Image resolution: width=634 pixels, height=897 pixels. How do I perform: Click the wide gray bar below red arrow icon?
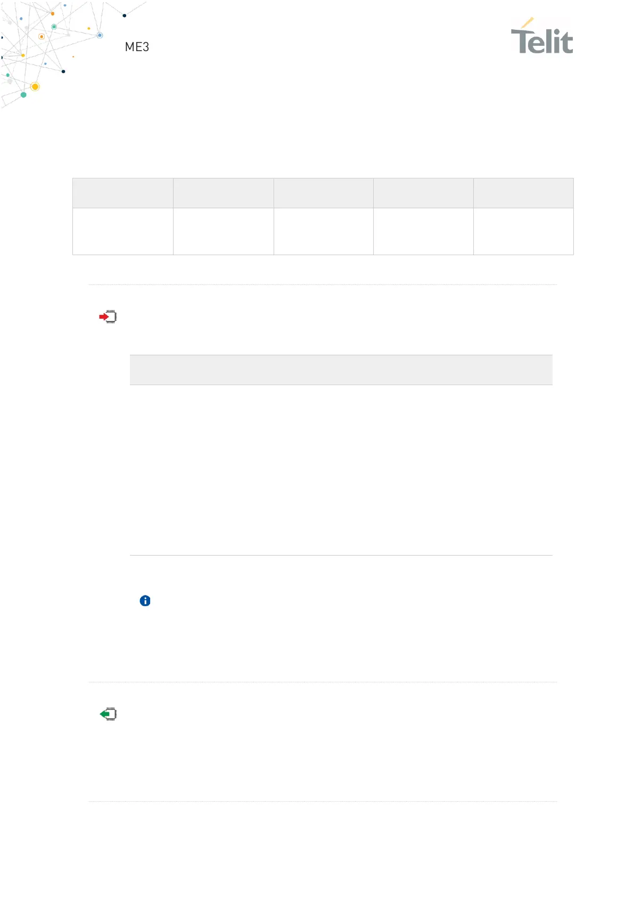pyautogui.click(x=341, y=370)
